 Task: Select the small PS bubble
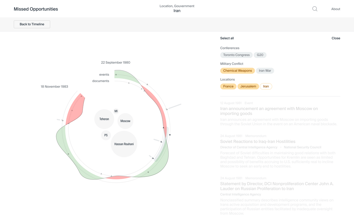tap(106, 135)
